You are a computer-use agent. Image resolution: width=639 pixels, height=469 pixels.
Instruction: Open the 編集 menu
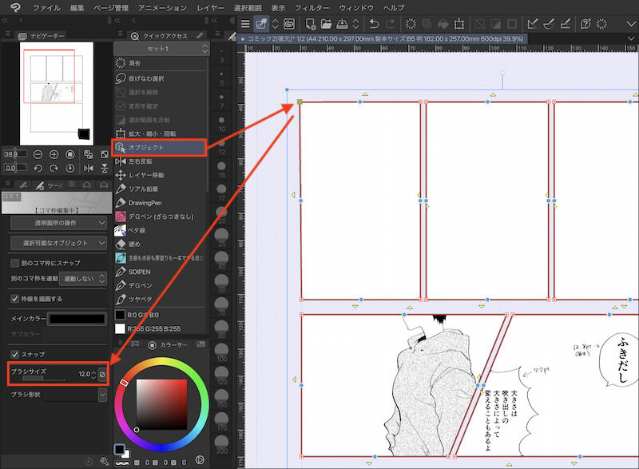77,7
